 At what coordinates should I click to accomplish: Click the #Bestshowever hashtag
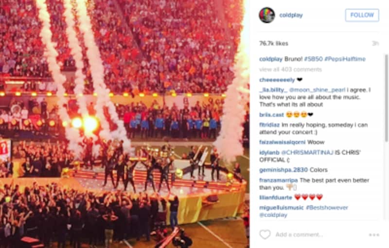[x=327, y=208]
